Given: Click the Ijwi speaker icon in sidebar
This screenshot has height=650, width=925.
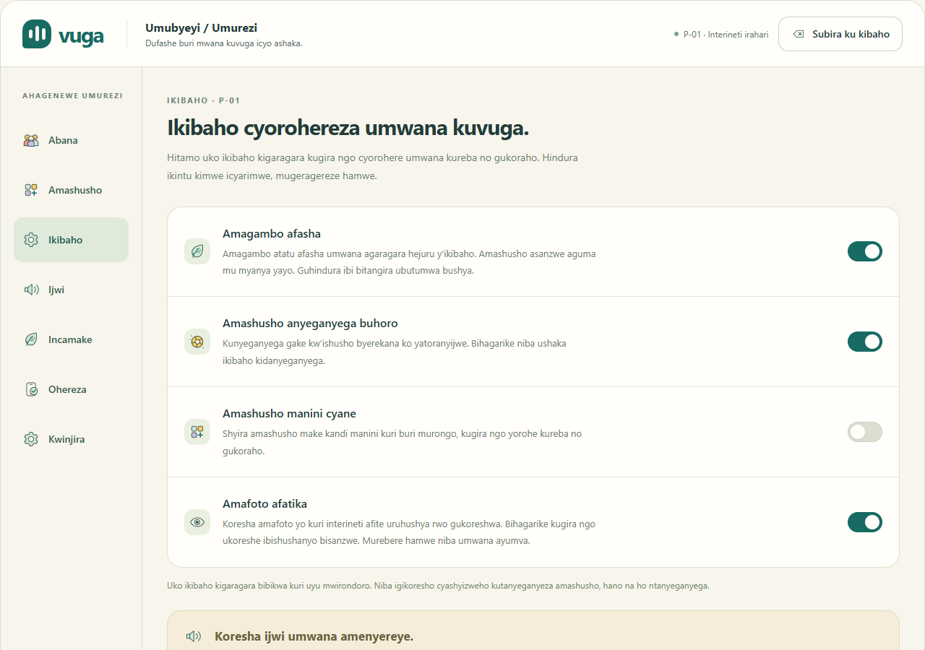Looking at the screenshot, I should click(x=31, y=290).
